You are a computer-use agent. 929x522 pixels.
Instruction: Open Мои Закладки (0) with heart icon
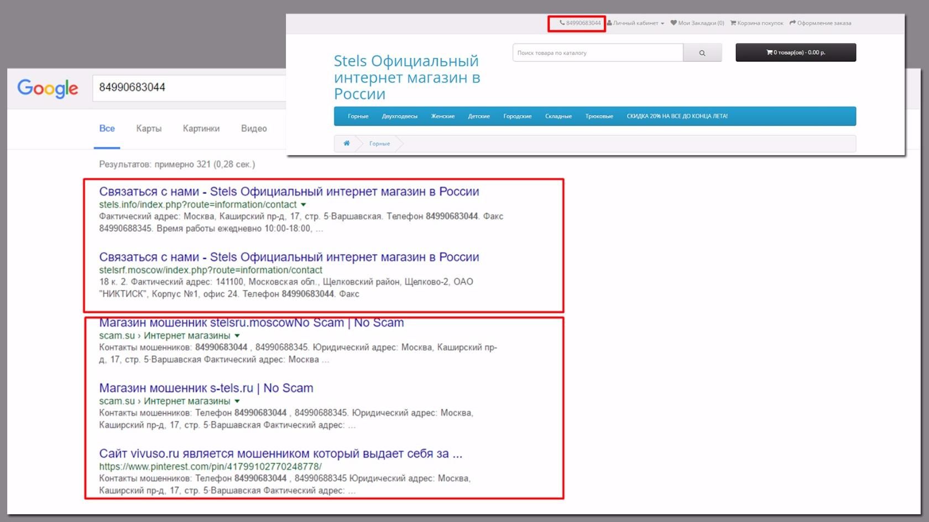697,23
